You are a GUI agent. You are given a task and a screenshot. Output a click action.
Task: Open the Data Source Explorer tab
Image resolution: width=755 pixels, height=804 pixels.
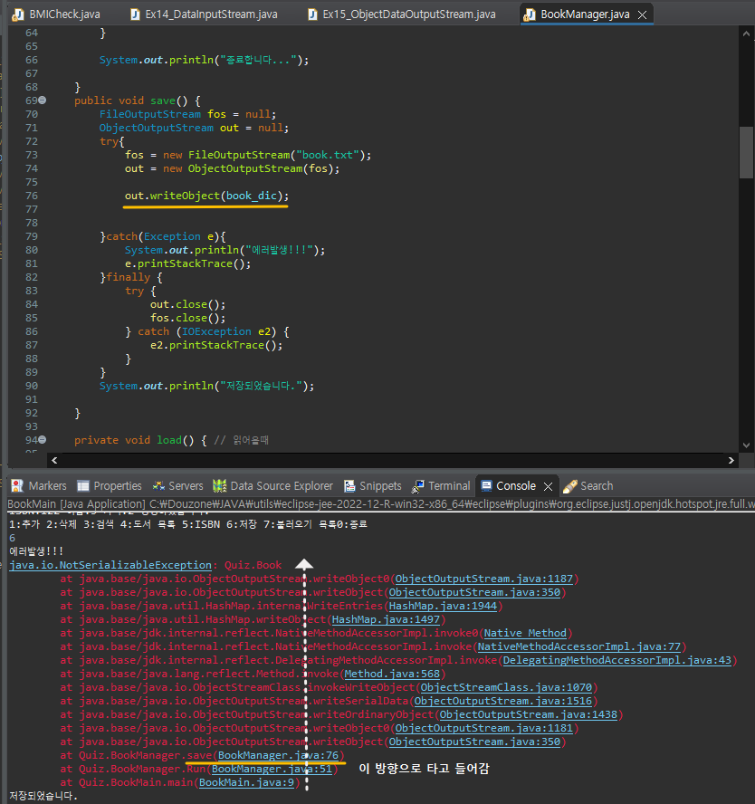272,485
